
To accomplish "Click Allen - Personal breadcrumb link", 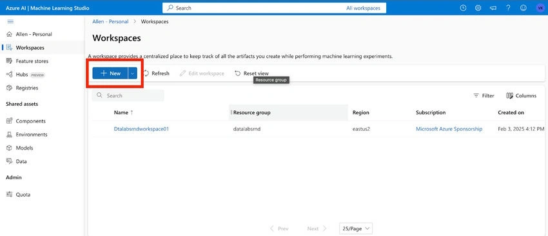I will 110,22.
